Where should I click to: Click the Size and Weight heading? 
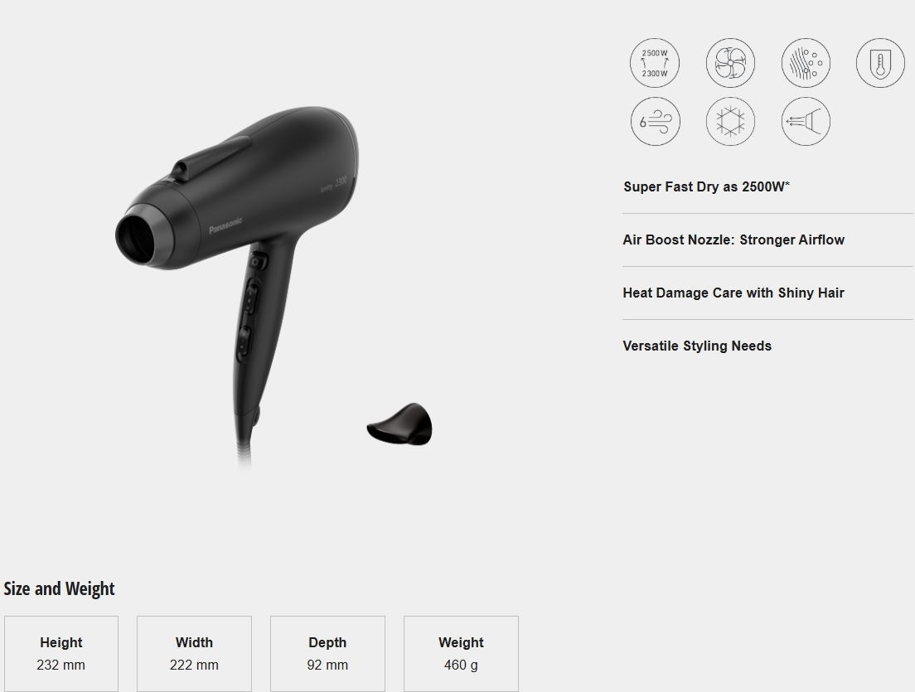(x=59, y=588)
